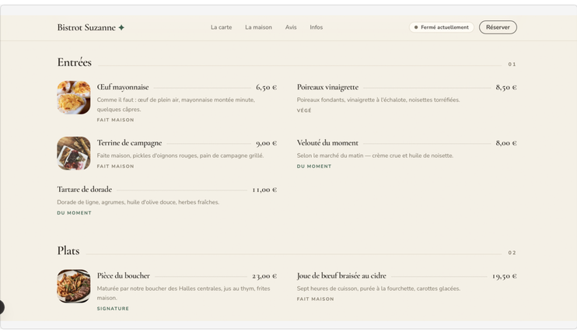Open the Avis navigation item
Viewport: 577px width, 332px height.
click(291, 27)
